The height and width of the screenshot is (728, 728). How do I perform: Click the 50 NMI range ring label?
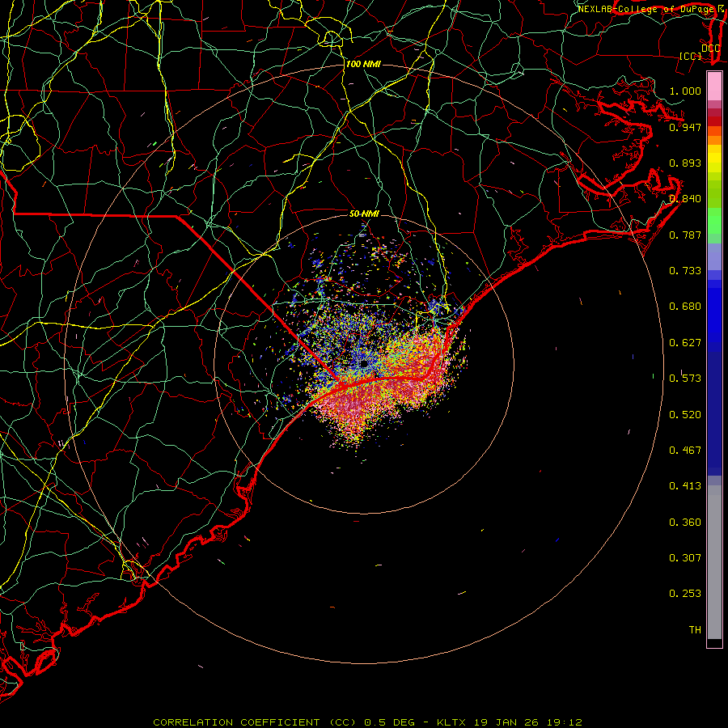coord(364,214)
